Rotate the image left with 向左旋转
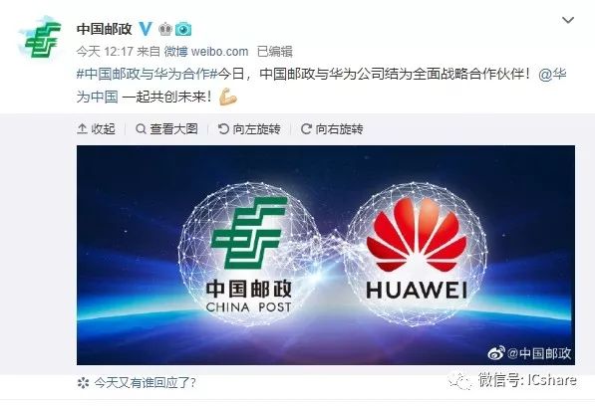This screenshot has width=595, height=406. click(249, 129)
